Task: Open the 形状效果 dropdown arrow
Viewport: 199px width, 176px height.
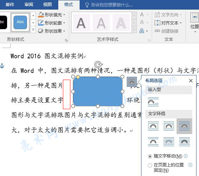Action: [64, 31]
